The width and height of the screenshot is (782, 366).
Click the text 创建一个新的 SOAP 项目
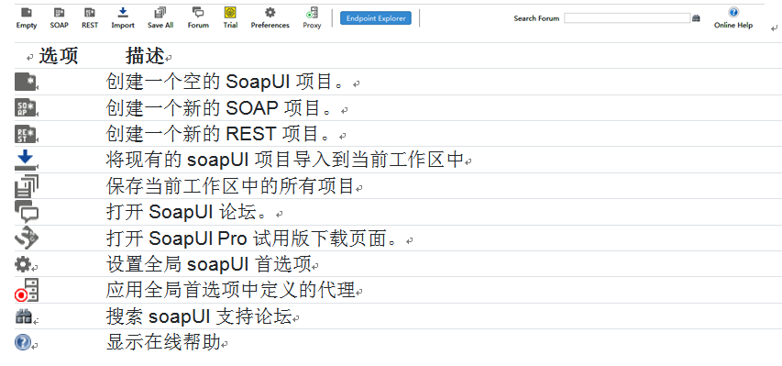(219, 108)
